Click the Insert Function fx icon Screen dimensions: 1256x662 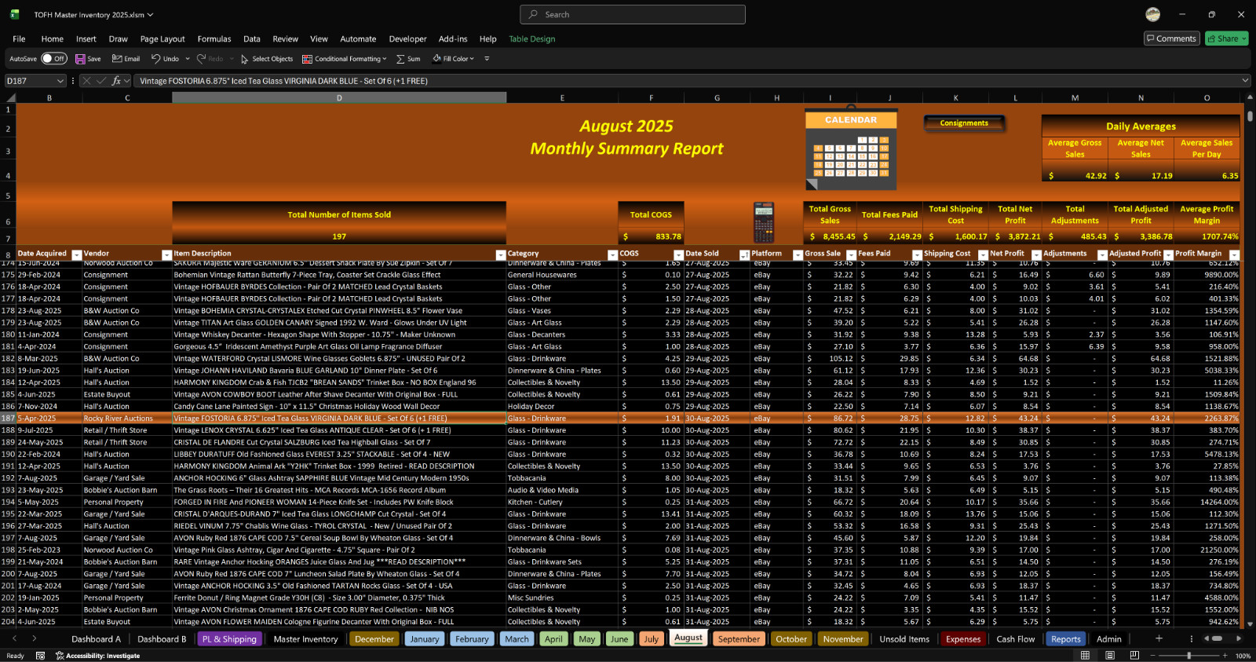(x=116, y=81)
